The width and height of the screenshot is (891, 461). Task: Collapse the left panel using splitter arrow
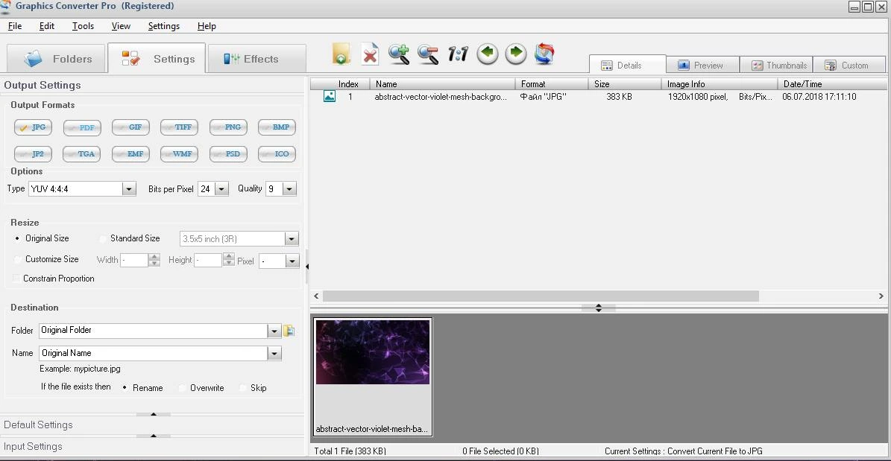click(307, 267)
